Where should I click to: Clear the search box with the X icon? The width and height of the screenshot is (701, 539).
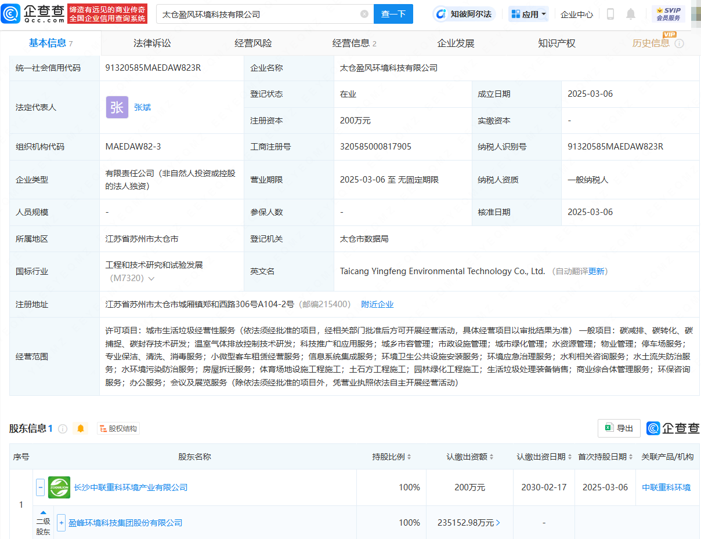click(x=364, y=14)
